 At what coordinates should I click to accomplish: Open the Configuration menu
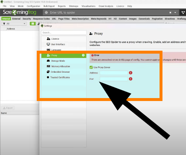33,6
